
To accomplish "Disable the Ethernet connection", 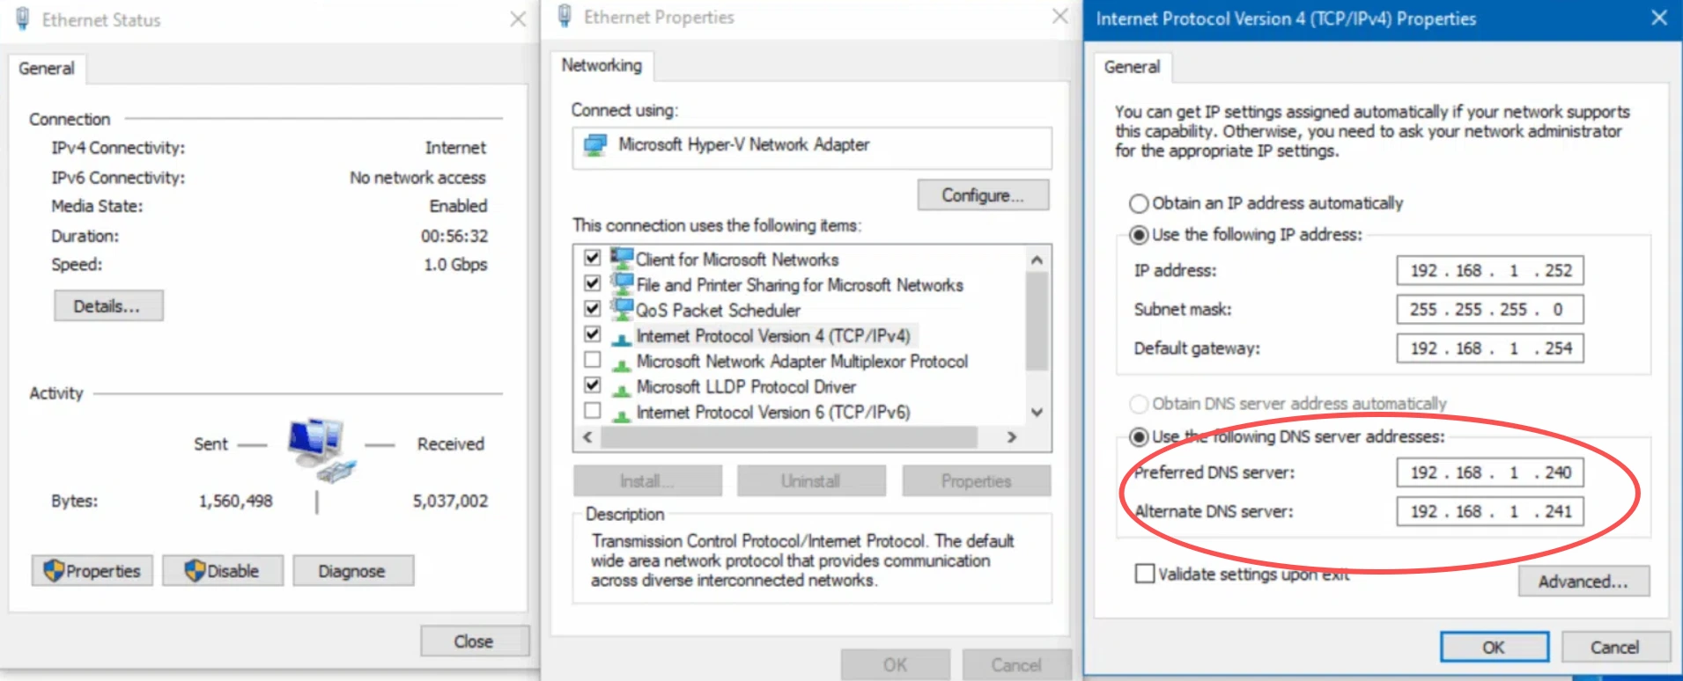I will tap(223, 571).
